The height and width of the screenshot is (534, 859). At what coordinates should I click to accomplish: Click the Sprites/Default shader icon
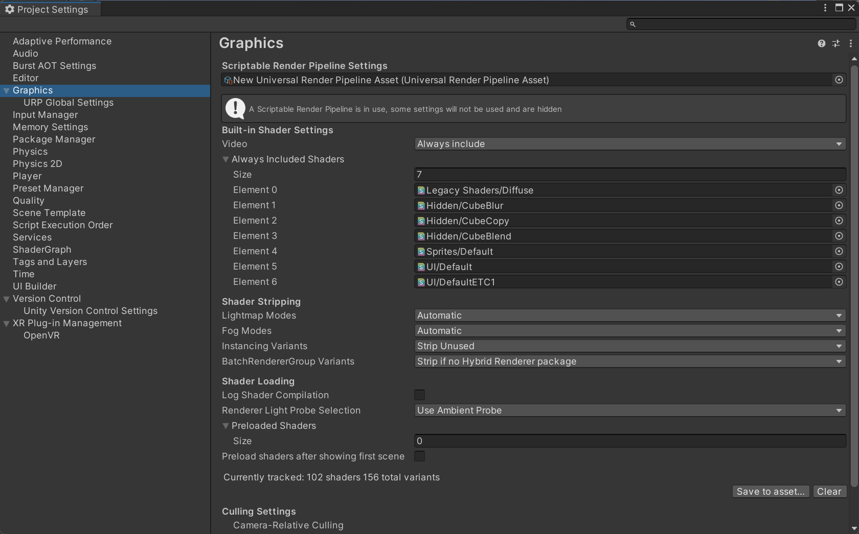421,252
